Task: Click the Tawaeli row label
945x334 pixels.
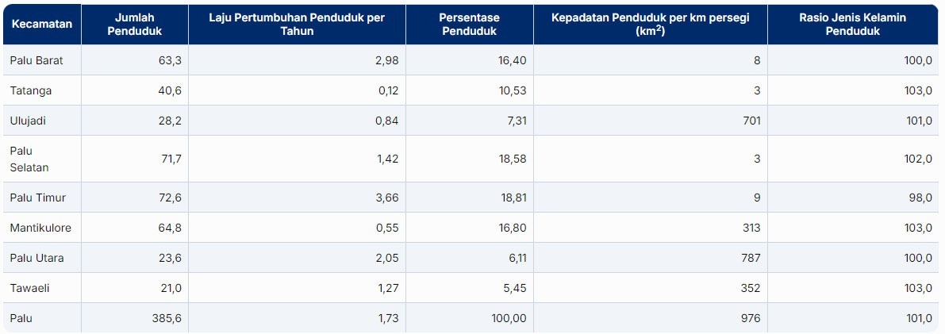Action: [x=29, y=288]
